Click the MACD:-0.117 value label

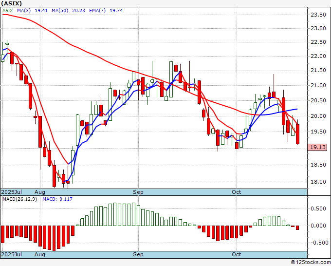pos(57,199)
